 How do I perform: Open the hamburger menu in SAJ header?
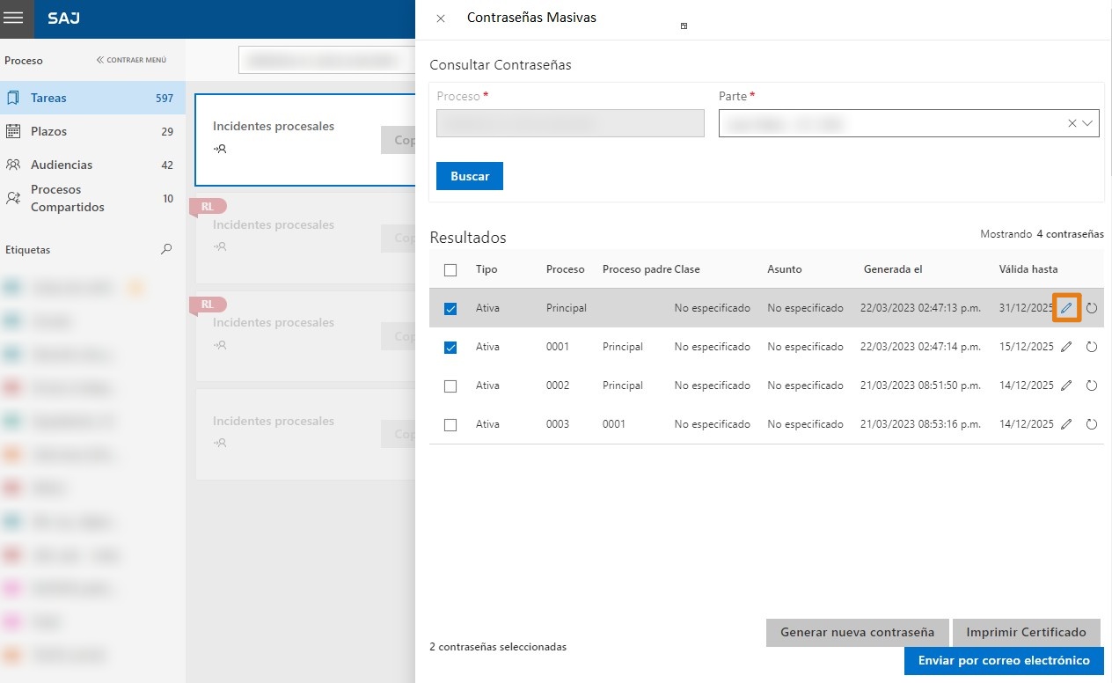point(13,18)
